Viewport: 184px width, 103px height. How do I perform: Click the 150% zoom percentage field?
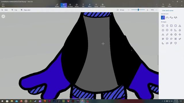(x=152, y=10)
